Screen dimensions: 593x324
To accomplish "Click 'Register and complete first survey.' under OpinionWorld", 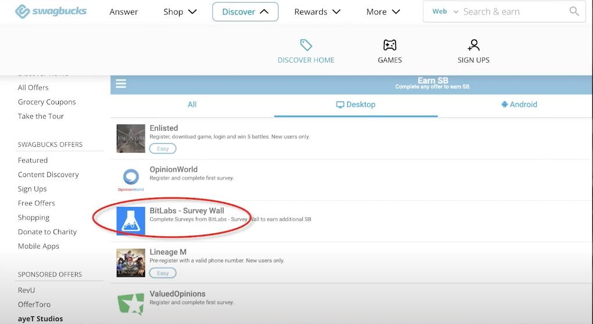I will pos(192,178).
